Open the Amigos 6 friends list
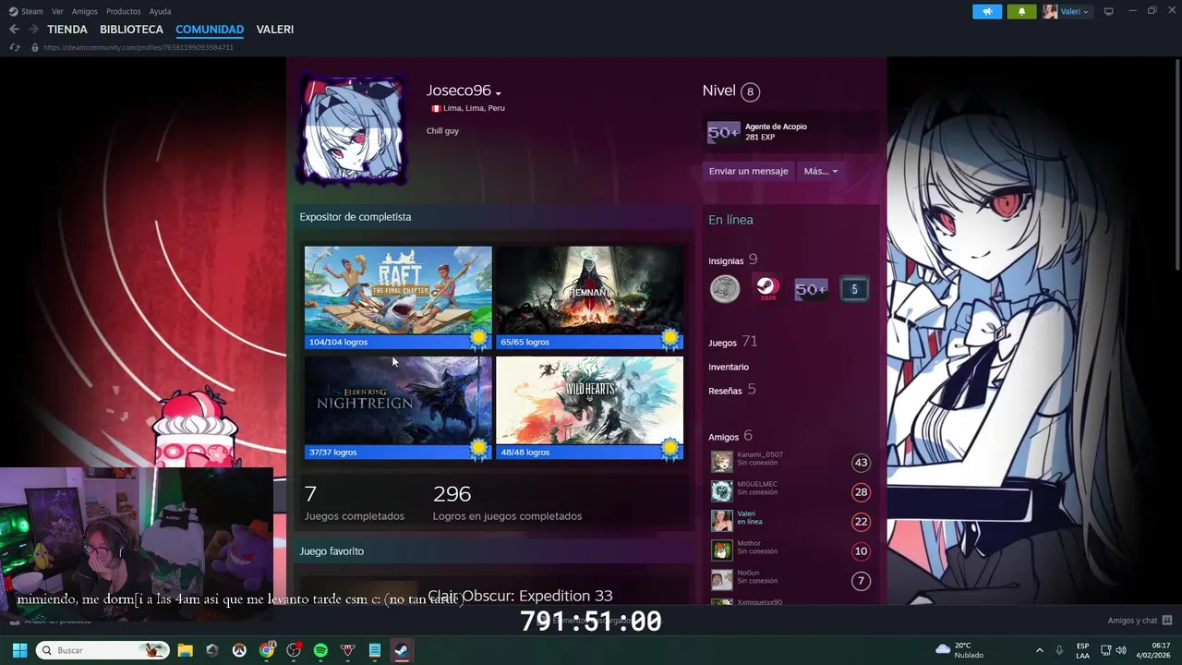Viewport: 1182px width, 665px height. pyautogui.click(x=730, y=436)
